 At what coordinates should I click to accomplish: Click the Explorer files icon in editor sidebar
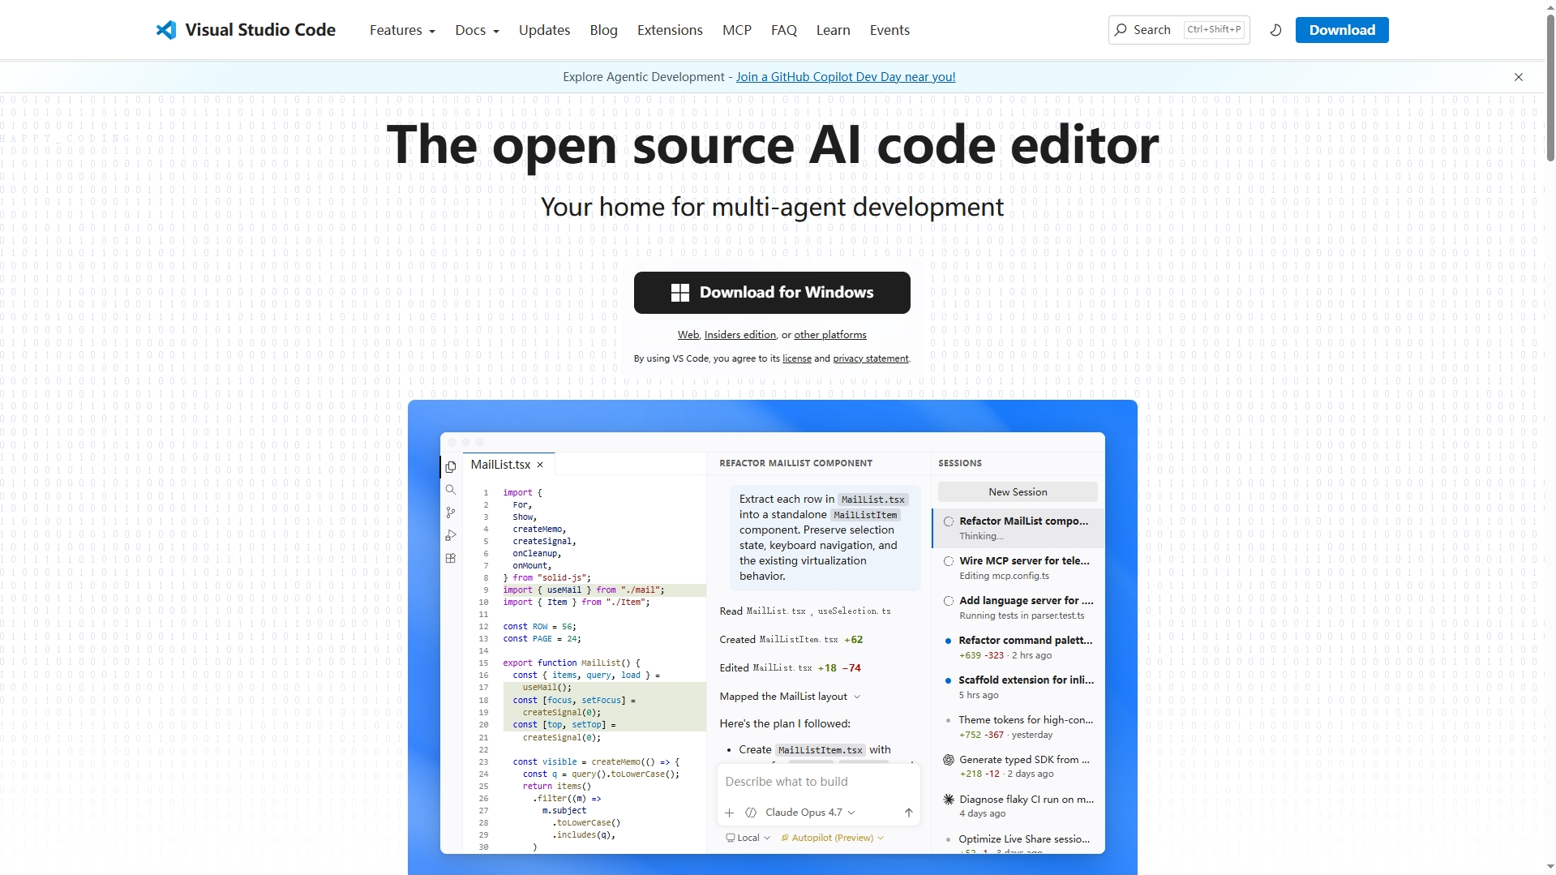pyautogui.click(x=451, y=466)
